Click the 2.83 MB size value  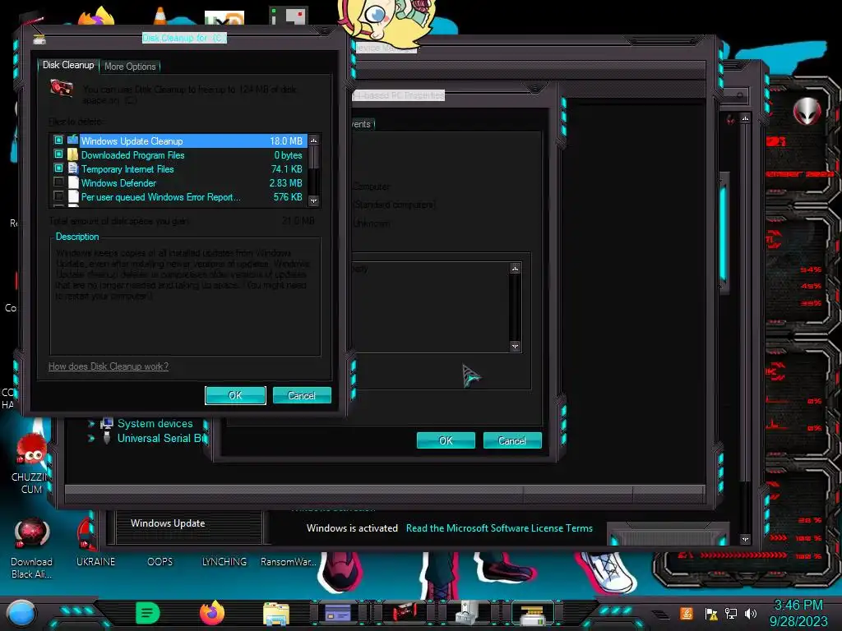click(285, 183)
